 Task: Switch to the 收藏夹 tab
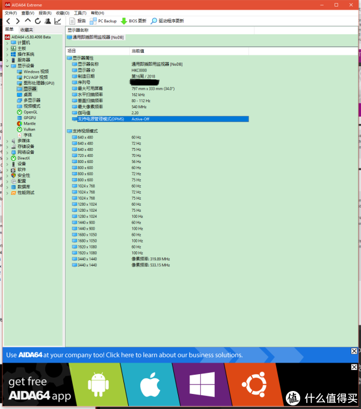pyautogui.click(x=26, y=29)
